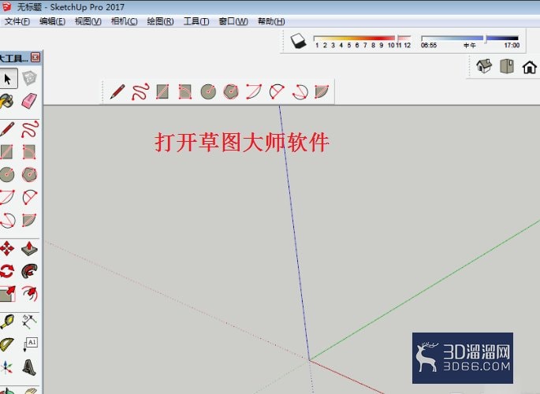Click Rectangle in the floating drawing toolbar
The image size is (540, 394).
(162, 91)
